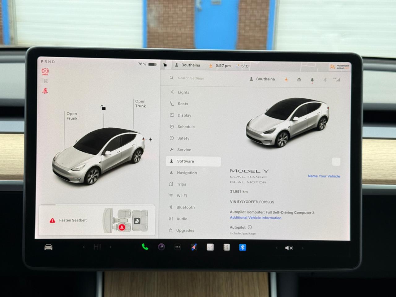Open the Bouthaina driver profile button
The width and height of the screenshot is (396, 297).
click(262, 79)
